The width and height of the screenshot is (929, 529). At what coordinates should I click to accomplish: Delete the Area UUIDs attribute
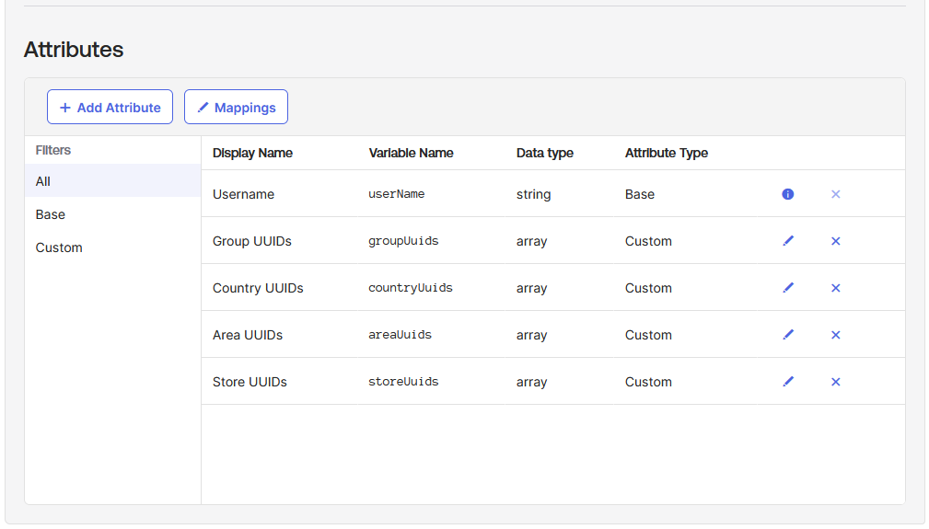coord(835,334)
